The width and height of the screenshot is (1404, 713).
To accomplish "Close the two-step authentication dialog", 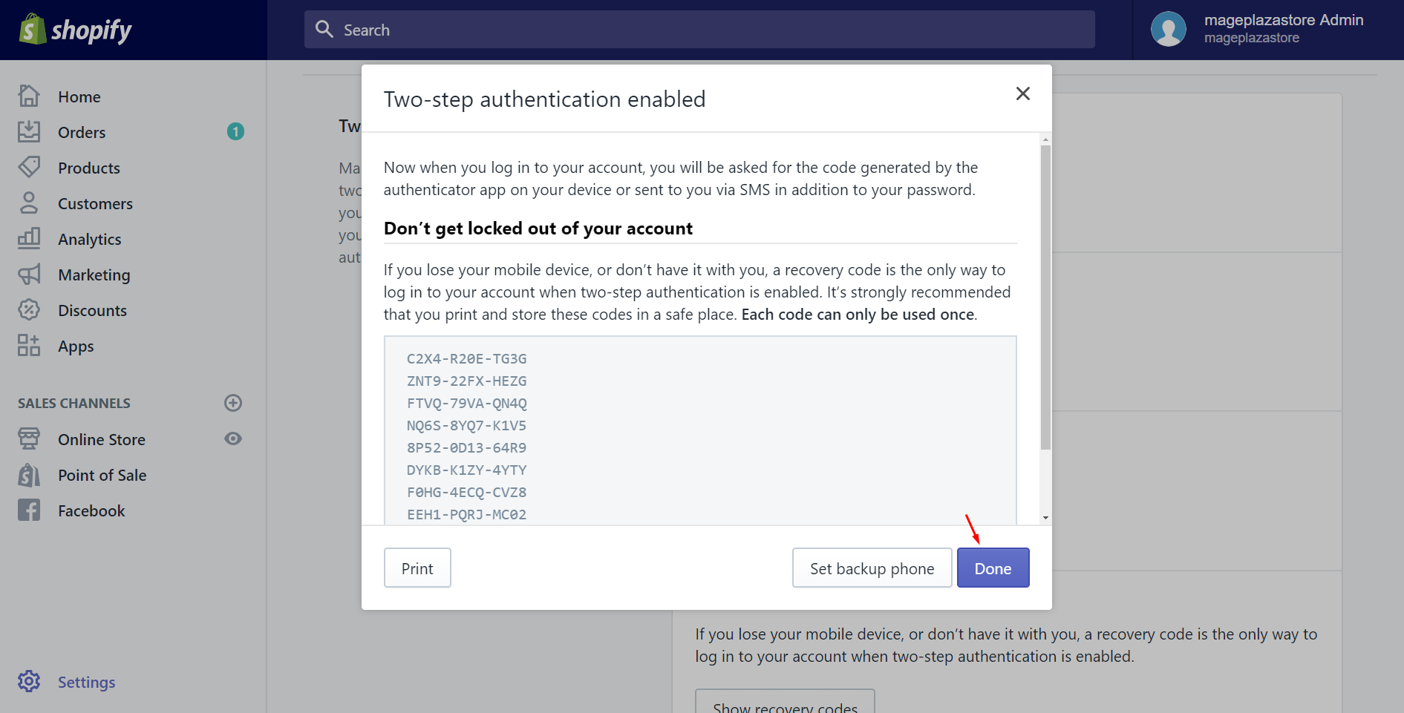I will [x=1023, y=93].
